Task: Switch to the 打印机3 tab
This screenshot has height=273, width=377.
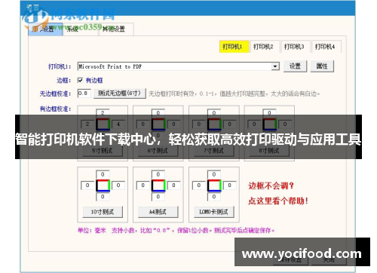Action: point(296,47)
